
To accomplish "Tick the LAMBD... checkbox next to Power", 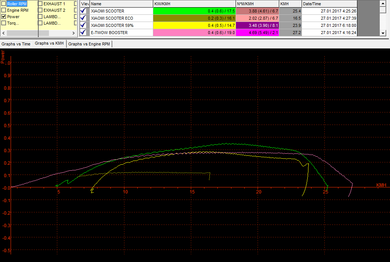I will 40,17.
